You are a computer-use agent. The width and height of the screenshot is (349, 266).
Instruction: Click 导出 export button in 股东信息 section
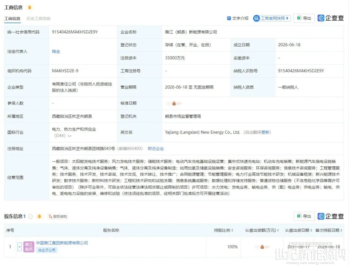coord(304,216)
